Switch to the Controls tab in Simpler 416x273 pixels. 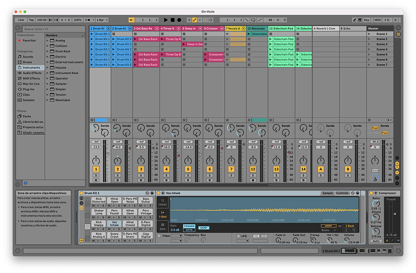point(342,193)
